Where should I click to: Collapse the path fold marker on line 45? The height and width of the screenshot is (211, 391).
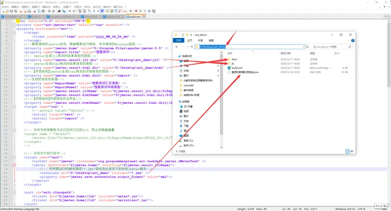15,193
